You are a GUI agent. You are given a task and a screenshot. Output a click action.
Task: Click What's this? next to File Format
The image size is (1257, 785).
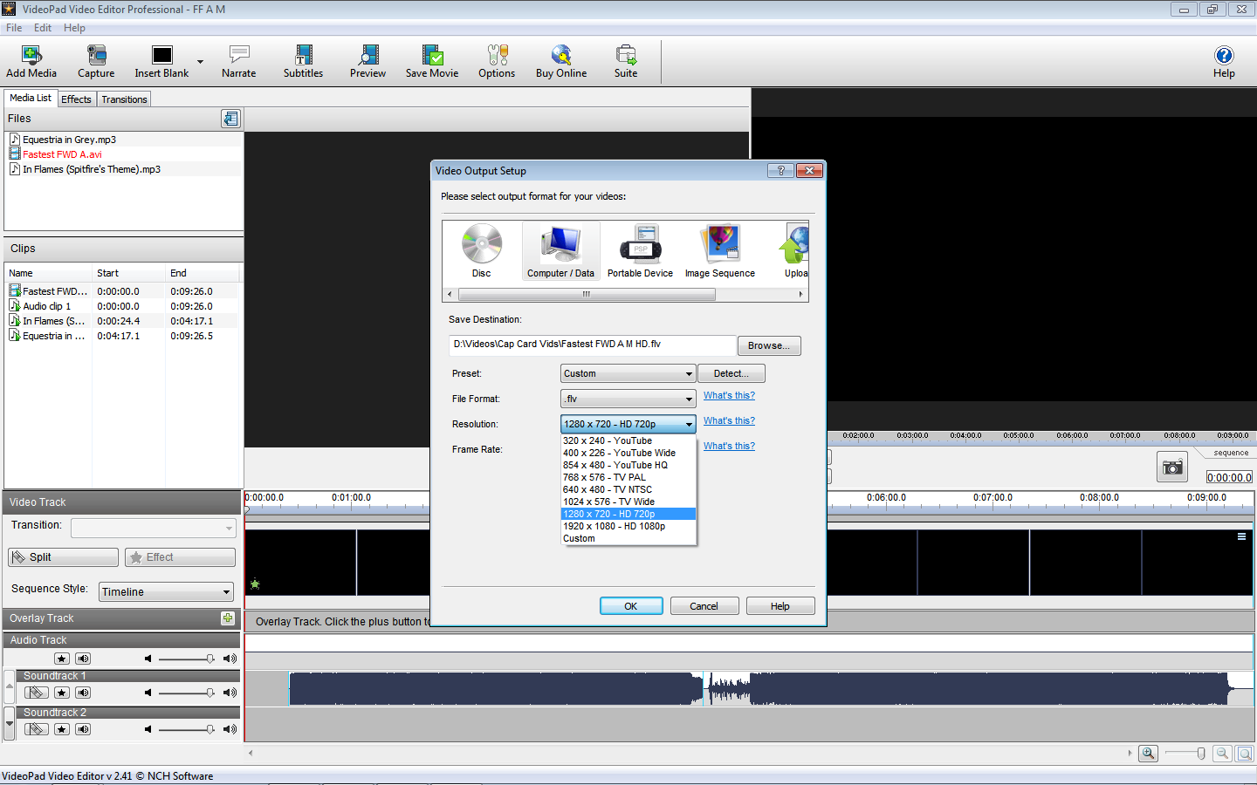(729, 395)
